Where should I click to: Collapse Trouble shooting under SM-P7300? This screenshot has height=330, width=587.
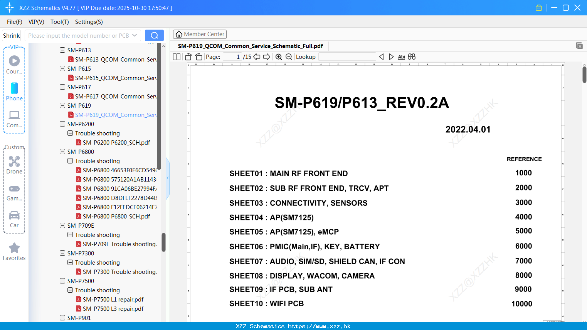(x=70, y=262)
